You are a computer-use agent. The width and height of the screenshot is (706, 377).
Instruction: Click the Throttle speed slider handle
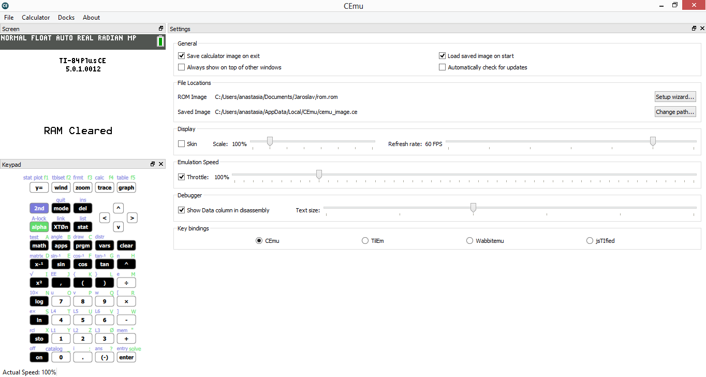(319, 175)
